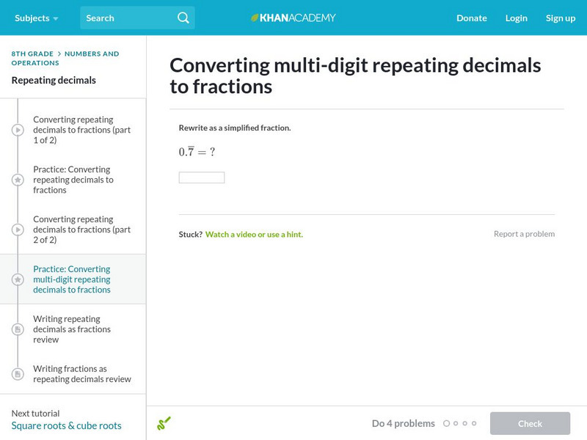Click the last problem progress circle

tap(474, 423)
